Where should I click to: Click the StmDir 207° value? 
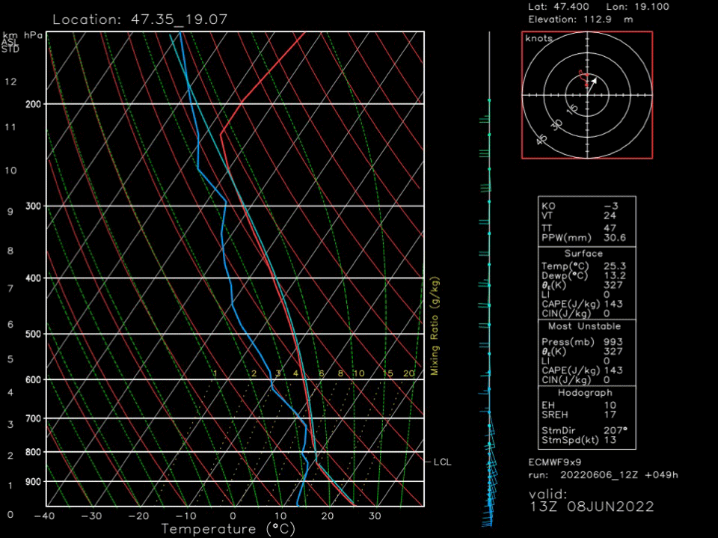pos(616,431)
